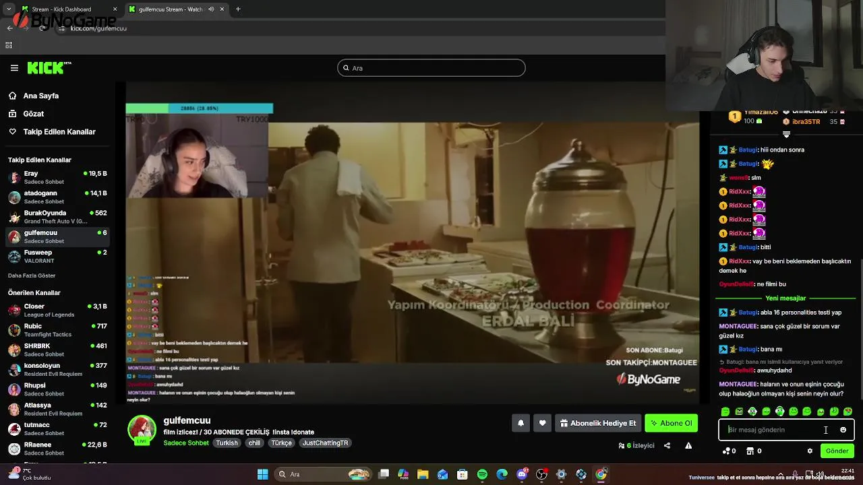Viewport: 863px width, 485px height.
Task: Open Fusweep VALORANT channel
Action: tap(57, 257)
